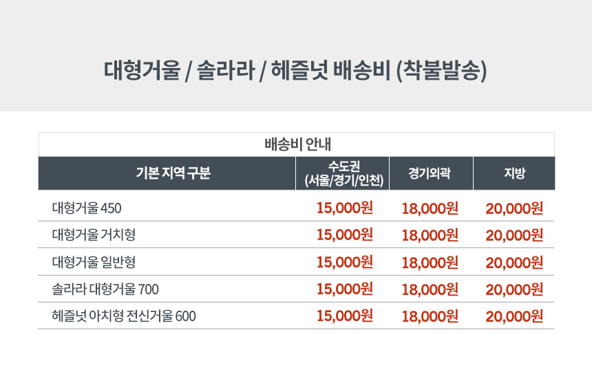Click the 대형거울 일반형 row label

(x=94, y=262)
